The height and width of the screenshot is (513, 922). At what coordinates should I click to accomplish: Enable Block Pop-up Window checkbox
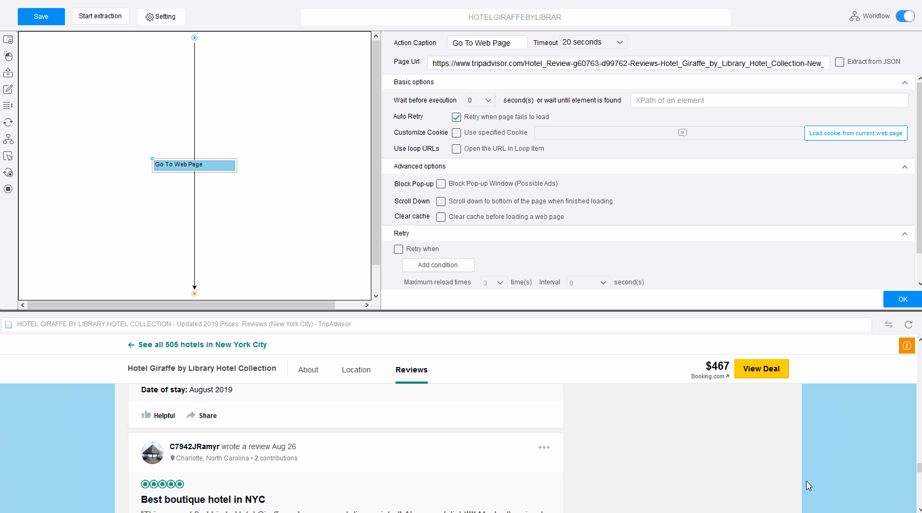441,184
